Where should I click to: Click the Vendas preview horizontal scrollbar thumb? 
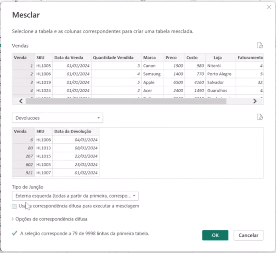click(126, 101)
